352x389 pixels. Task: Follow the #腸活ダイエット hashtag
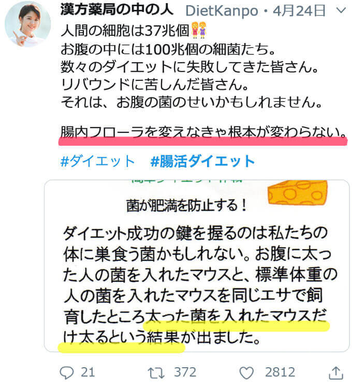click(x=202, y=161)
